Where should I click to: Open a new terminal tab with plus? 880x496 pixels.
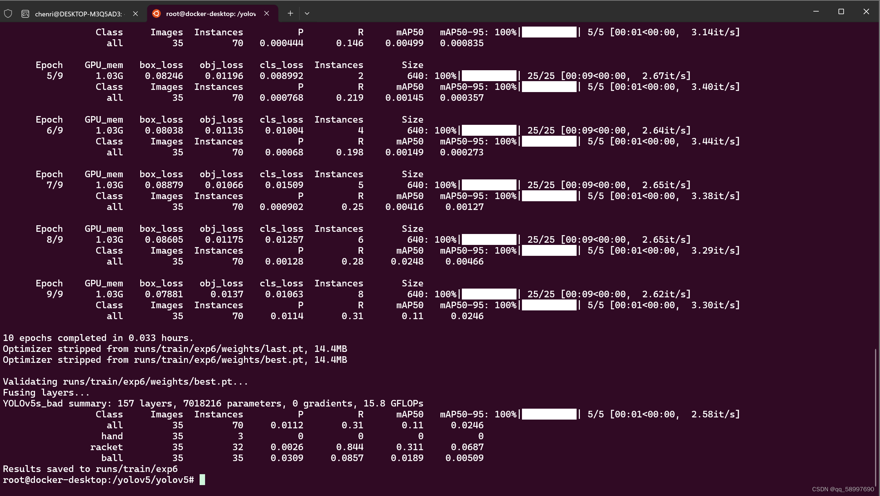point(290,13)
